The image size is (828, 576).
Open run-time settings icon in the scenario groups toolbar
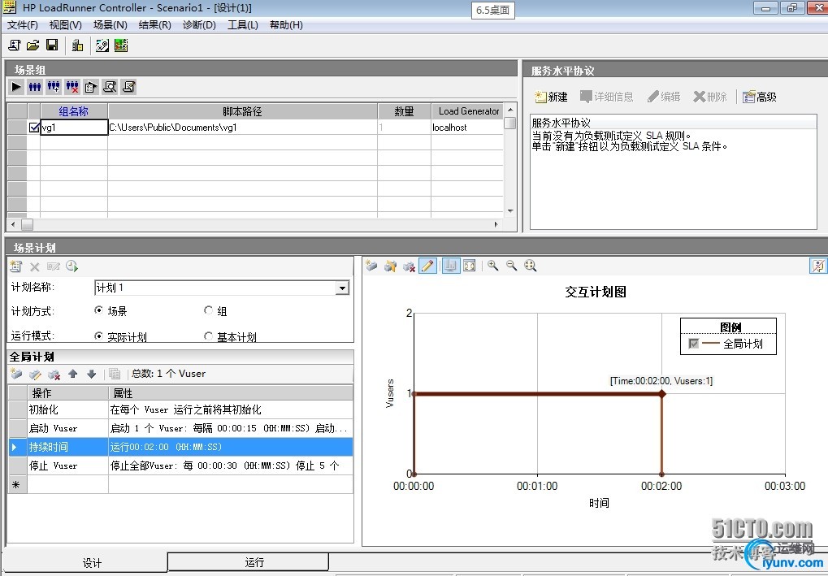pos(91,87)
